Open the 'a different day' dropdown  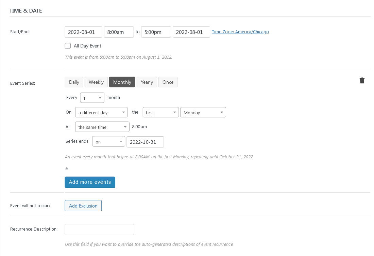(101, 113)
